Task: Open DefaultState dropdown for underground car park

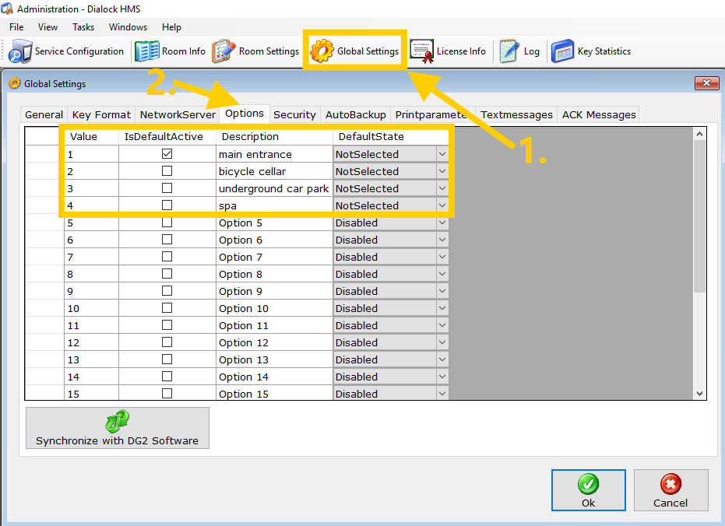Action: 442,188
